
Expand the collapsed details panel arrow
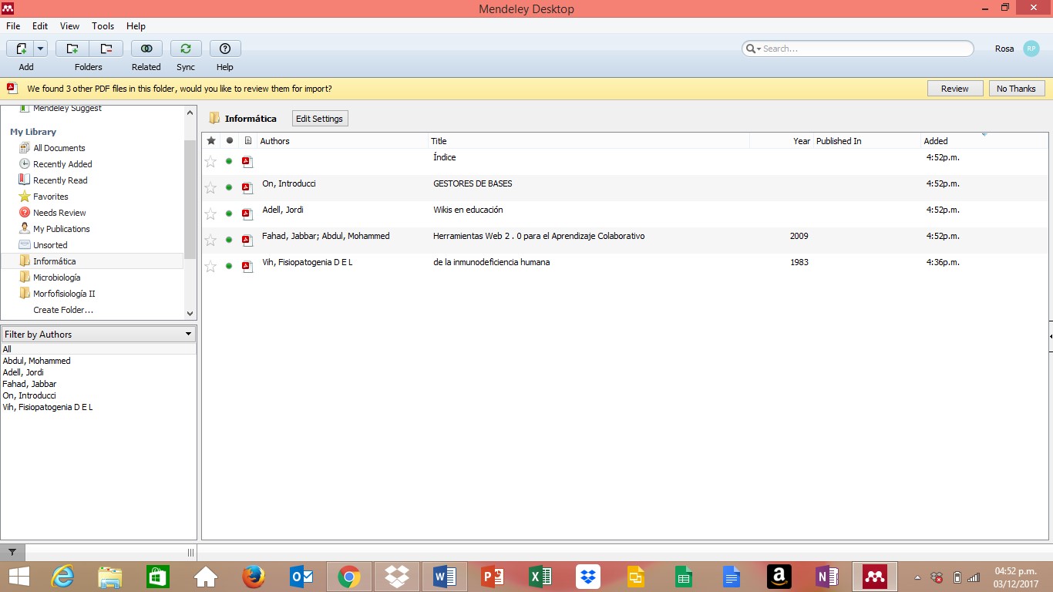tap(1050, 337)
